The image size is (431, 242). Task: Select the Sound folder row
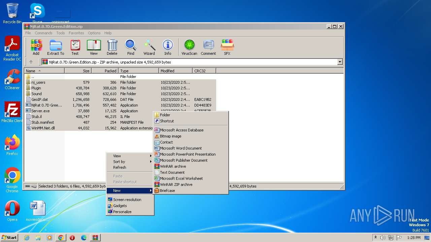tap(120, 94)
